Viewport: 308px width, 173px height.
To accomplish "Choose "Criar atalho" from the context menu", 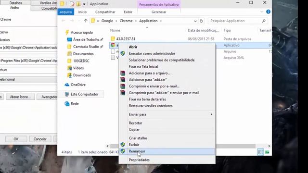I will (138, 138).
